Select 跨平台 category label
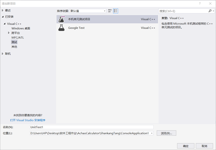Viewport: 216px width, 150px height. (16, 33)
